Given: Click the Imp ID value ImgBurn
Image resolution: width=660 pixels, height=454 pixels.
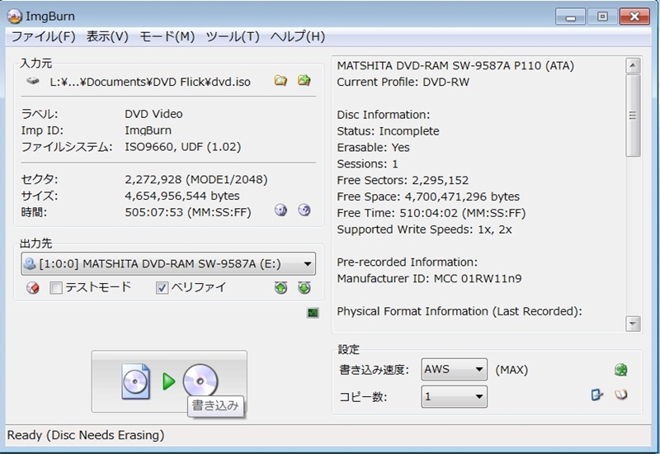Looking at the screenshot, I should point(148,130).
